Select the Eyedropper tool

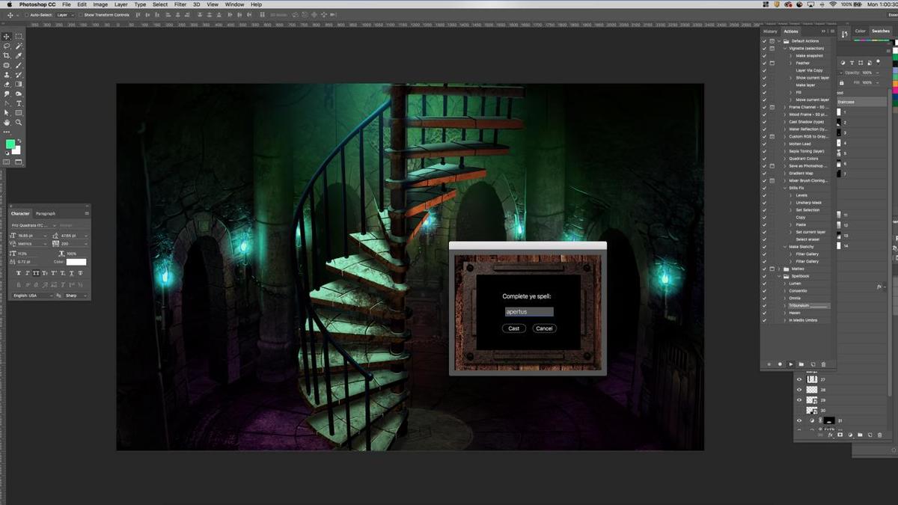(x=19, y=55)
